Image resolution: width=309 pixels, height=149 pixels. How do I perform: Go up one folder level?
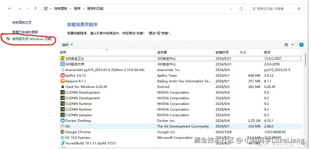point(35,9)
